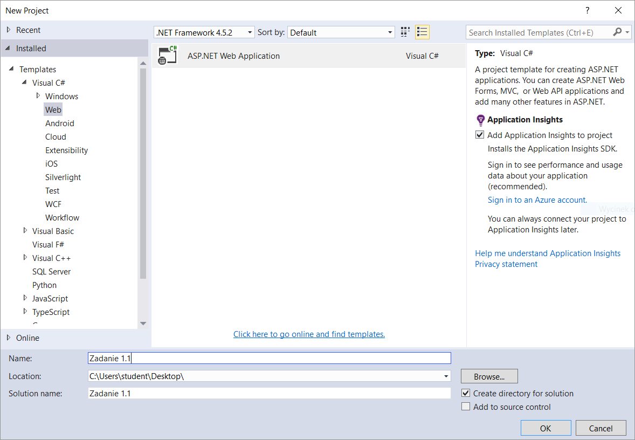Image resolution: width=635 pixels, height=440 pixels.
Task: Click the Application Insights lightbulb icon
Action: click(x=480, y=120)
